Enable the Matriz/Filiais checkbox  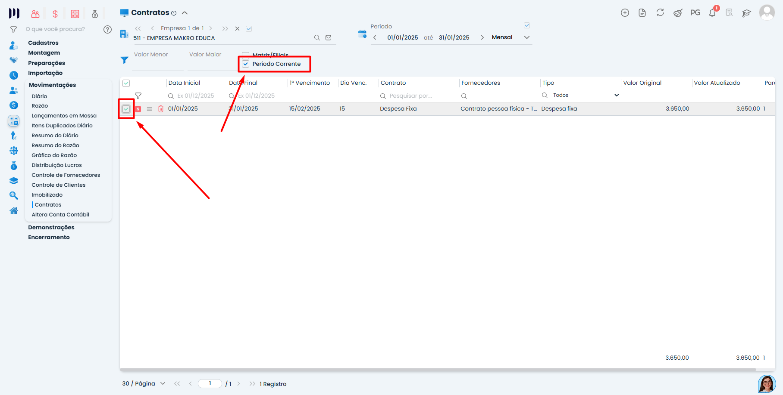pyautogui.click(x=246, y=55)
